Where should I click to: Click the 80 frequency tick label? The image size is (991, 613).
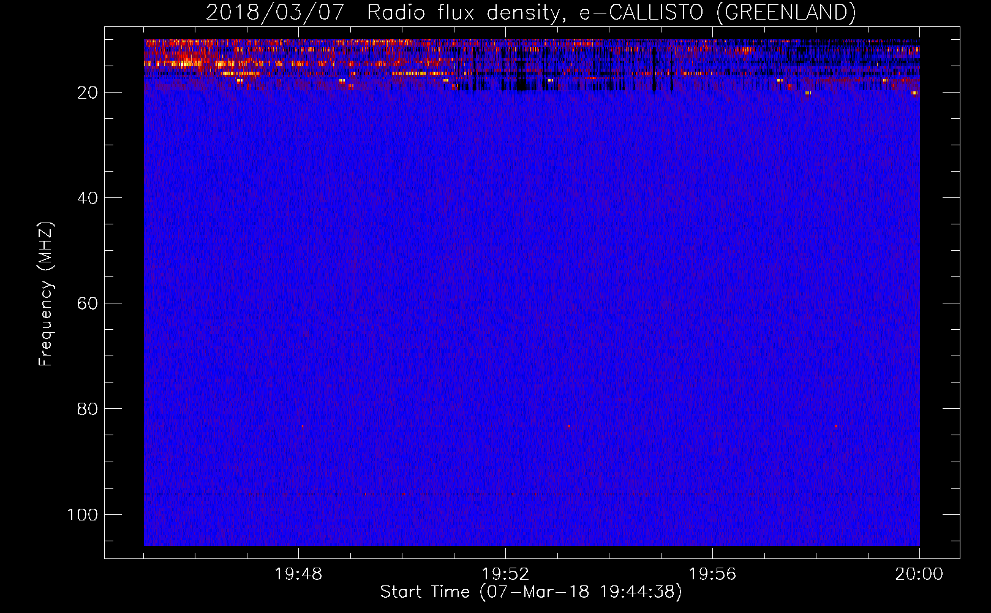coord(88,409)
